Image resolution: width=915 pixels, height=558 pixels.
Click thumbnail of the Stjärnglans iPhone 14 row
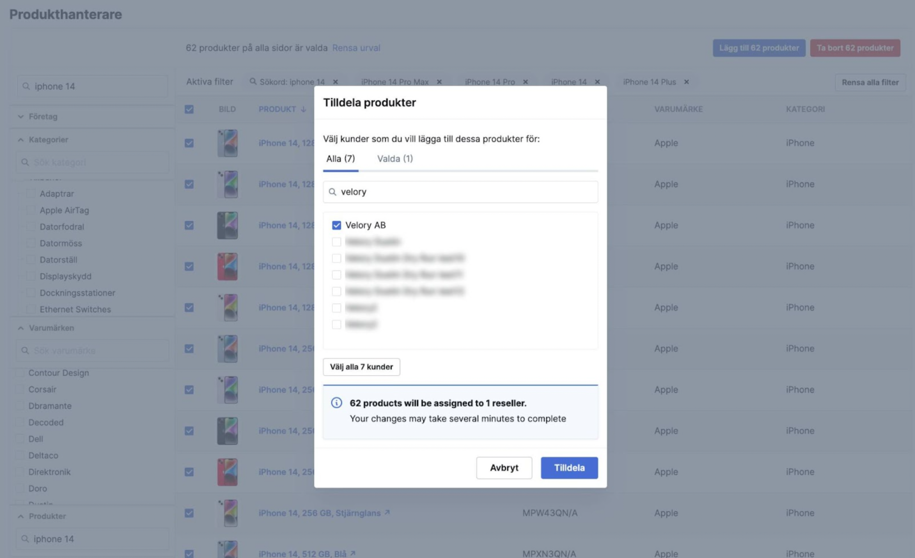(x=227, y=513)
